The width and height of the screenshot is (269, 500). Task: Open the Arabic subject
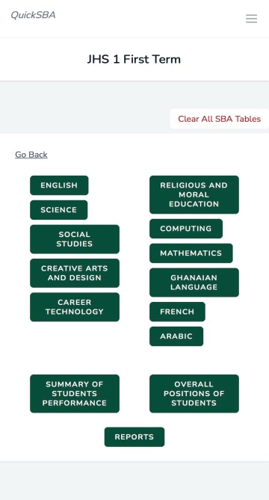[176, 336]
